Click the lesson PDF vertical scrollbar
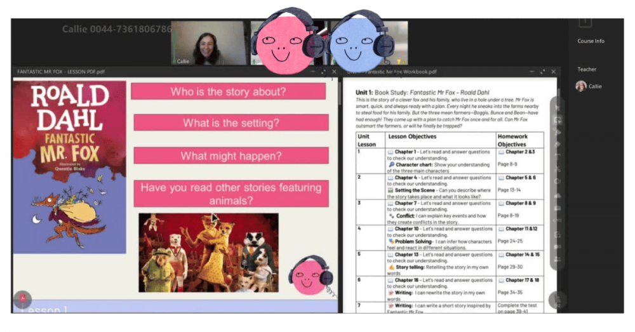Image resolution: width=635 pixels, height=332 pixels. click(339, 92)
